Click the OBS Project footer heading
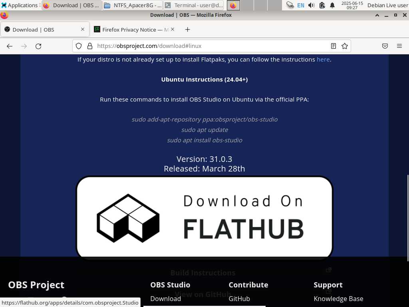Viewport: 409px width, 307px height. (x=36, y=285)
